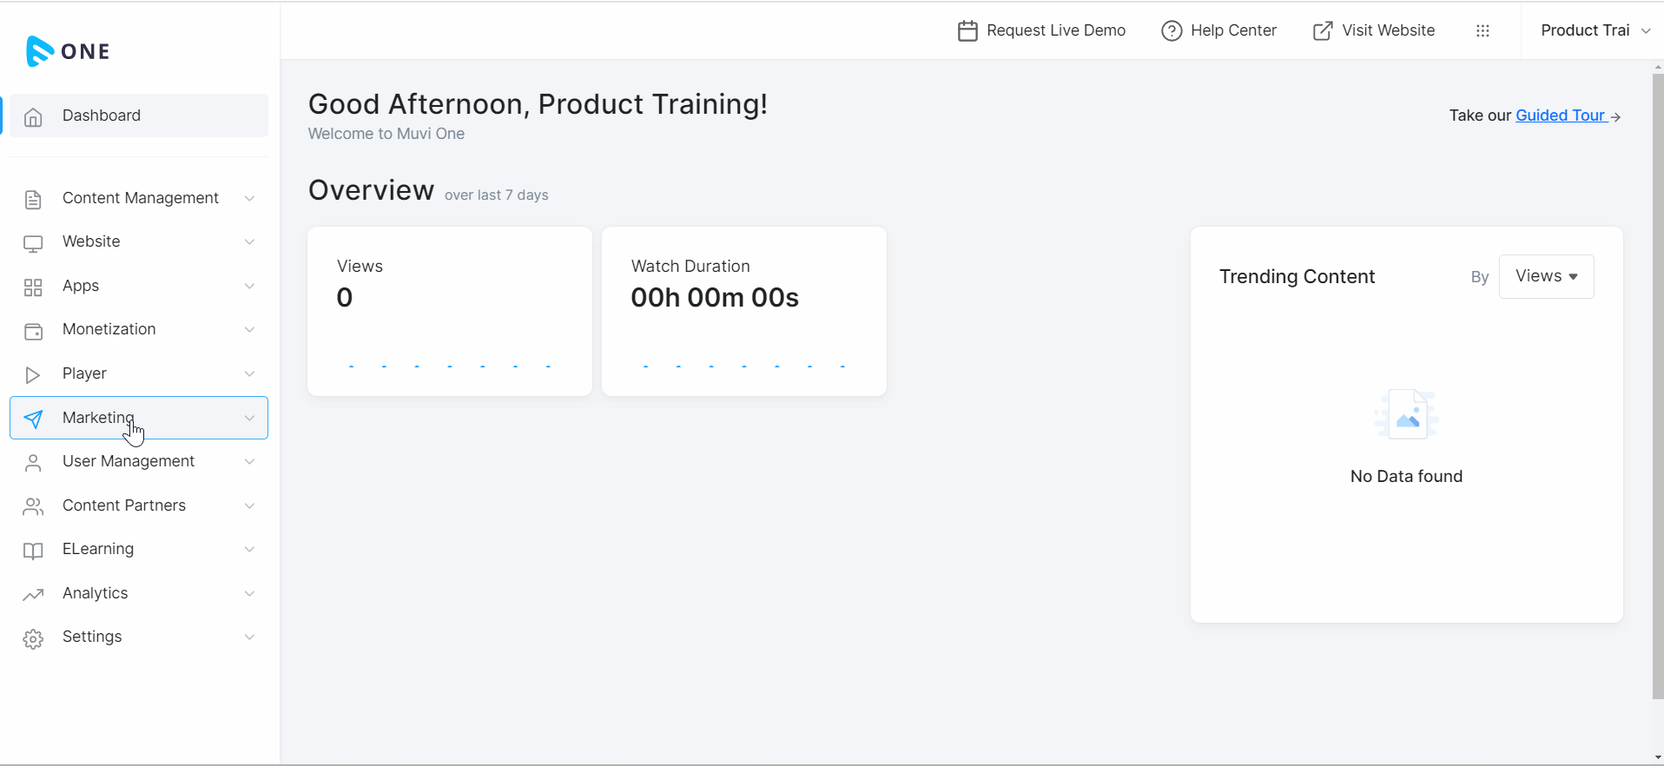Select Player in the sidebar
The image size is (1664, 766).
139,373
